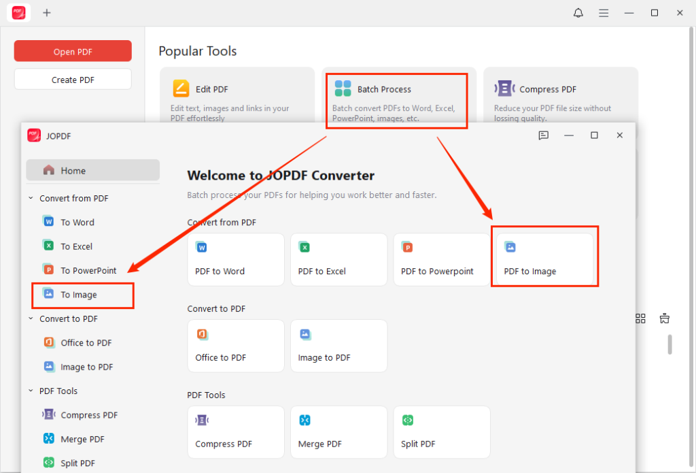Open the hamburger menu in main window

tap(604, 14)
